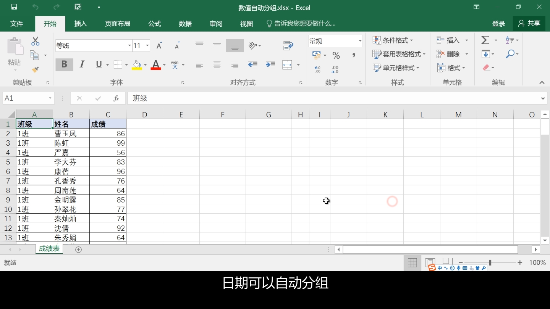
Task: Open the fill color dropdown arrow
Action: [144, 64]
